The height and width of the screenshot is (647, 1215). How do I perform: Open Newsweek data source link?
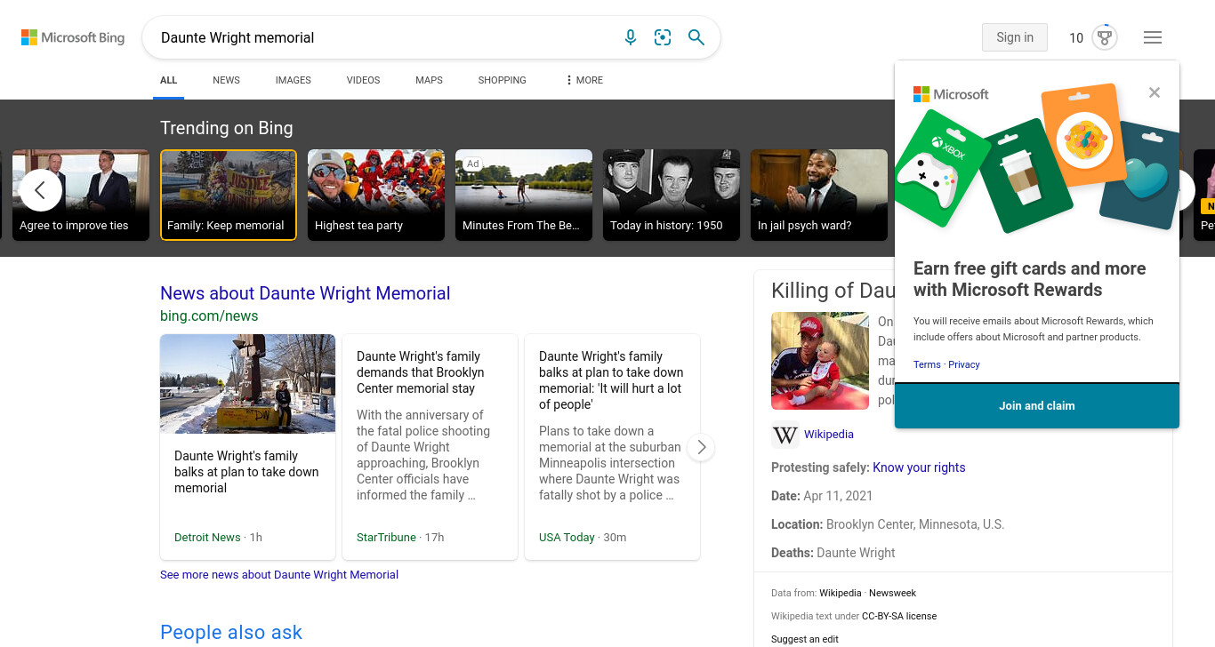pyautogui.click(x=892, y=593)
